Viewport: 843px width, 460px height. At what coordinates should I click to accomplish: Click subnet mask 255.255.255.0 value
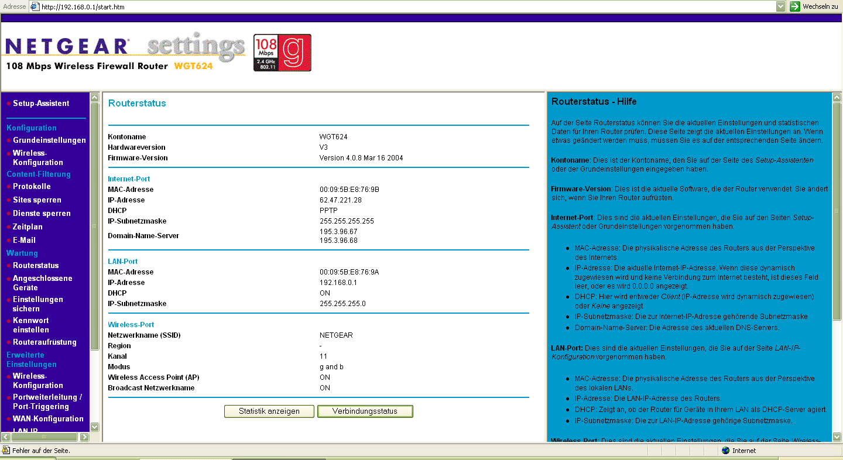point(343,304)
